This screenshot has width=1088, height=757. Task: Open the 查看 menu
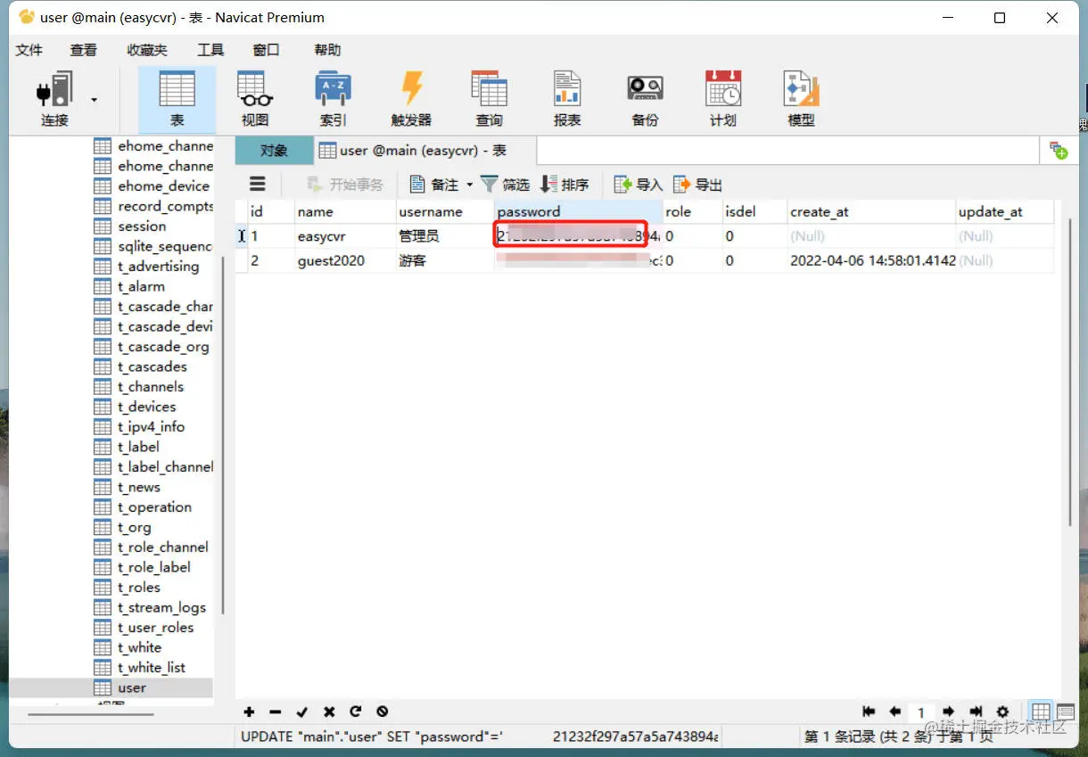coord(84,50)
